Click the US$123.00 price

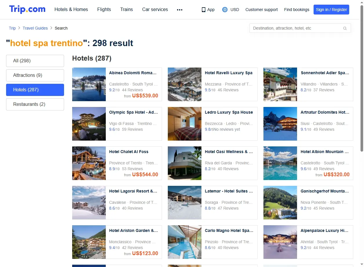point(145,253)
